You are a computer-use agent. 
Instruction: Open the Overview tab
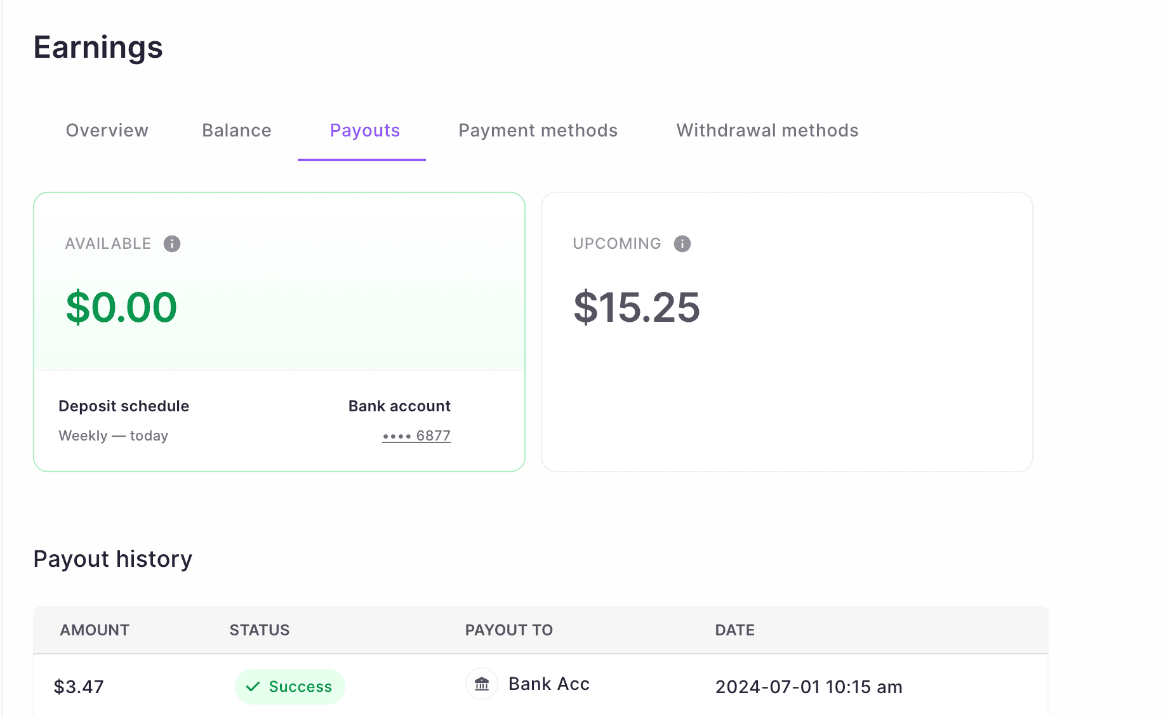pyautogui.click(x=107, y=131)
